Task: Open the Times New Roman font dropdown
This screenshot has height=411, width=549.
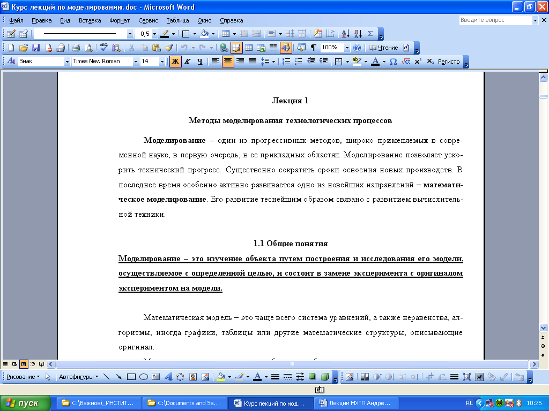Action: click(x=136, y=62)
